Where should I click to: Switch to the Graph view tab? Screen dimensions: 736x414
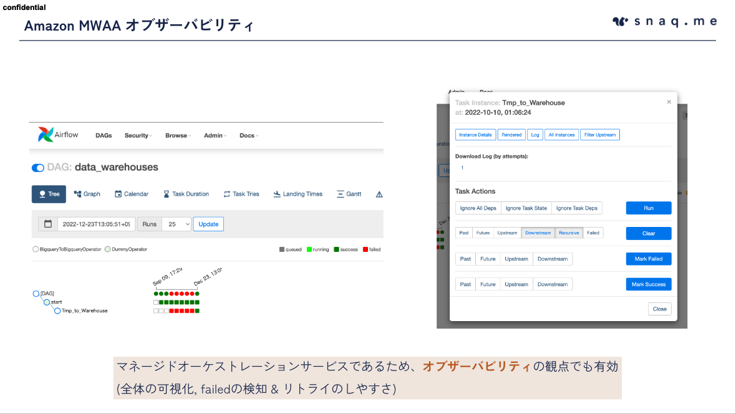pos(87,194)
